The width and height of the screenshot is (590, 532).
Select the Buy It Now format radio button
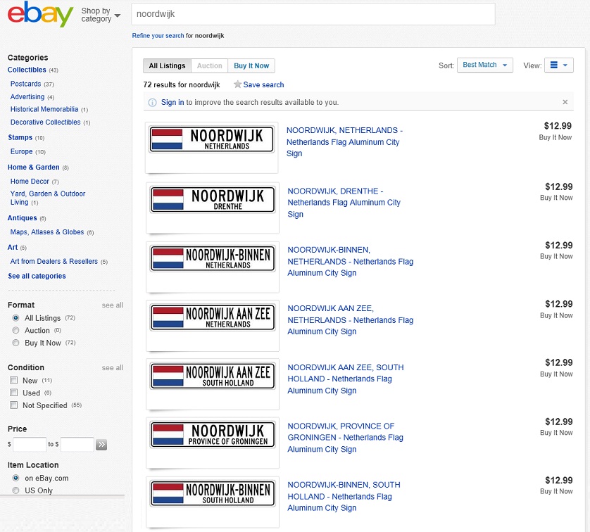click(15, 343)
